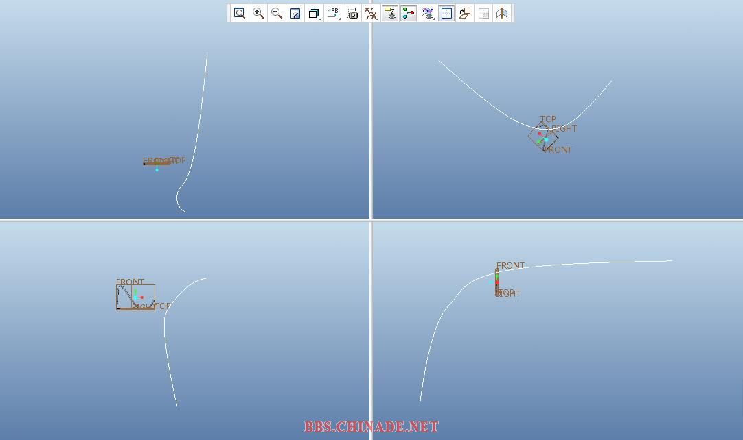Toggle annotation display icon
Viewport: 743px width, 440px height.
click(390, 13)
